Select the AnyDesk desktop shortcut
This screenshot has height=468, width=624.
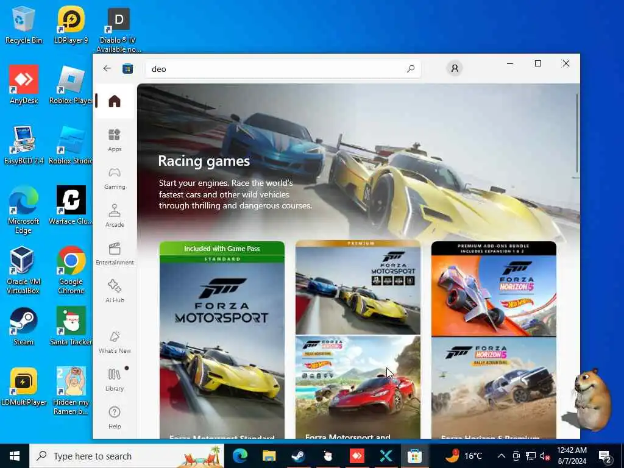pos(24,85)
